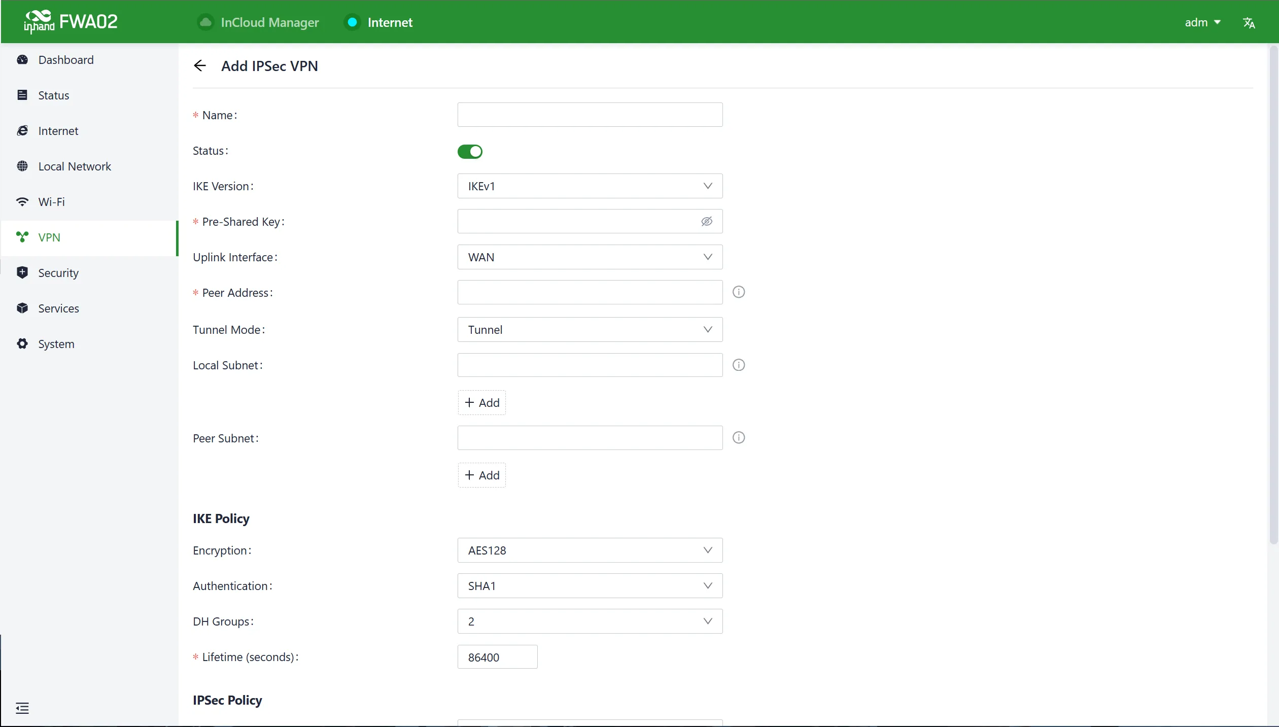The image size is (1279, 727).
Task: Click the Local Network globe icon
Action: [22, 166]
